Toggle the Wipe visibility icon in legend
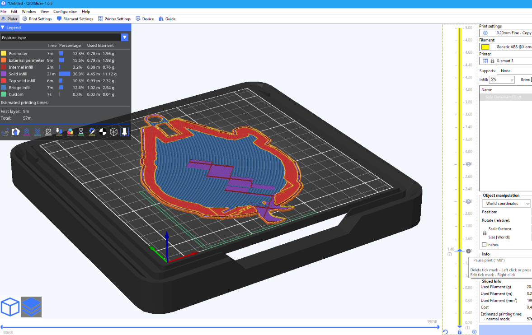Screen dimensions: 532x335 (16, 131)
